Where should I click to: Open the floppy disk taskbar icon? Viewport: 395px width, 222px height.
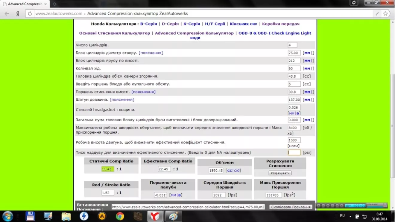[x=30, y=216]
